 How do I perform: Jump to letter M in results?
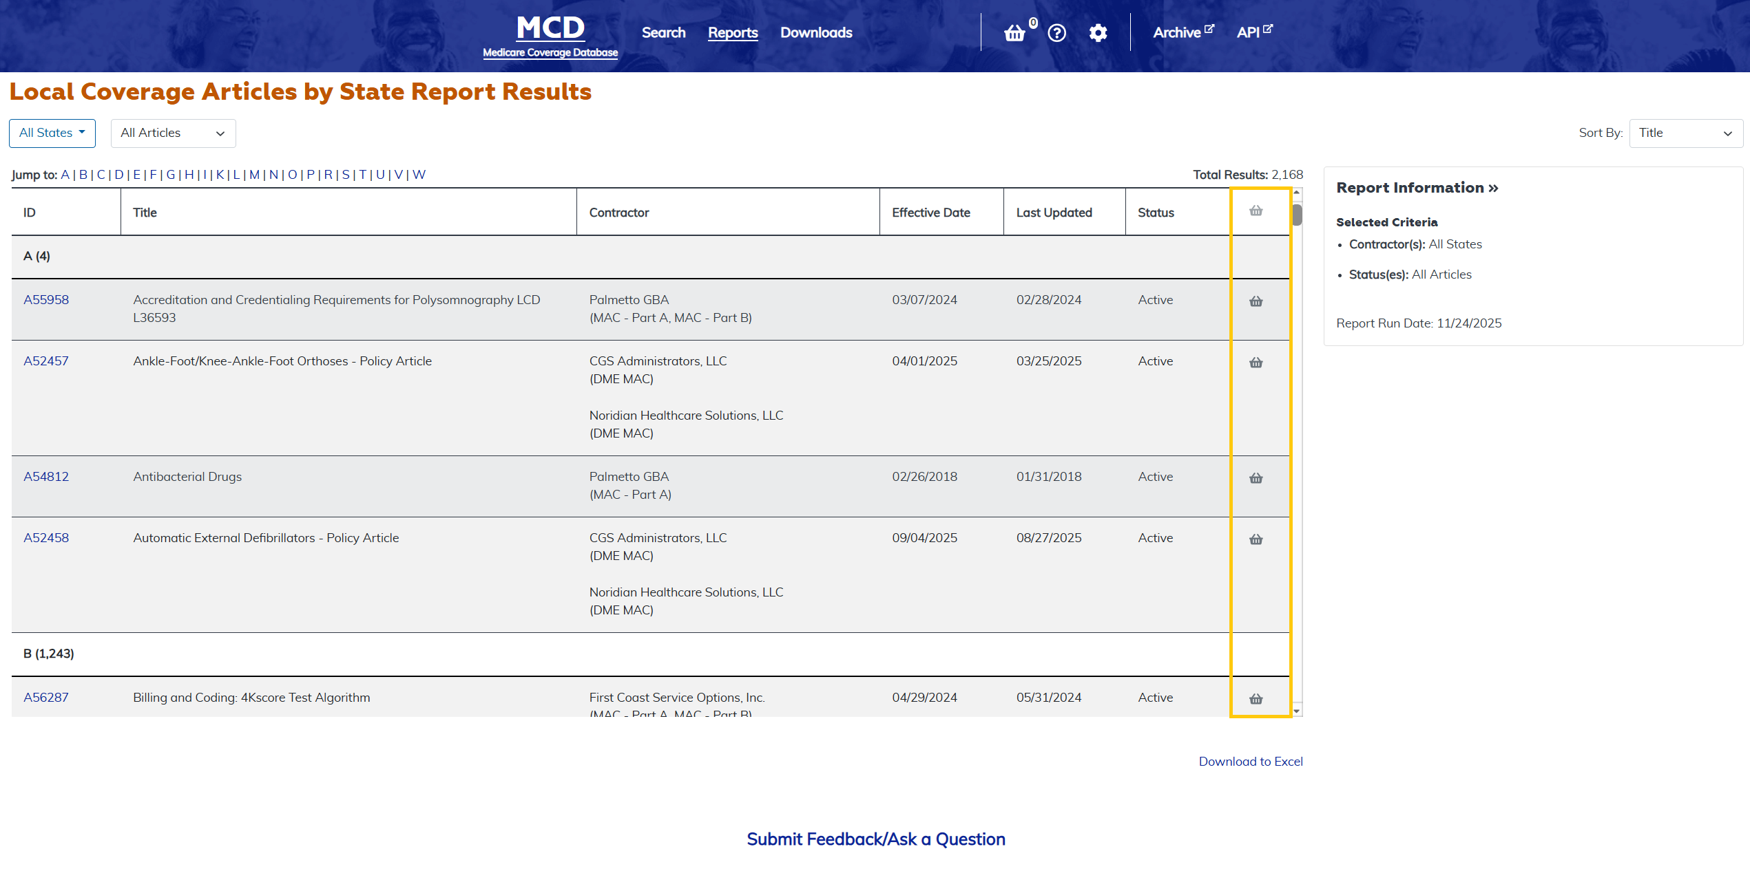tap(254, 175)
